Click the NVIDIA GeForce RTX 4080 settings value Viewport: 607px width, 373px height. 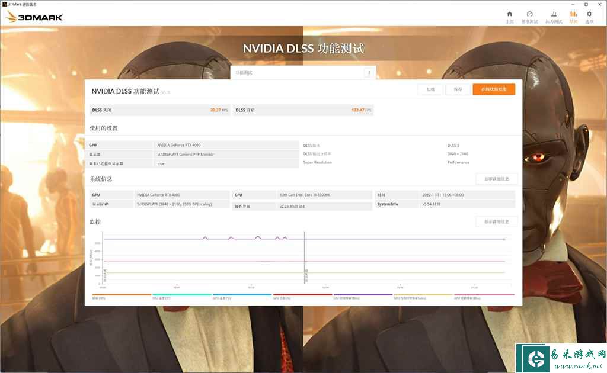pos(179,145)
